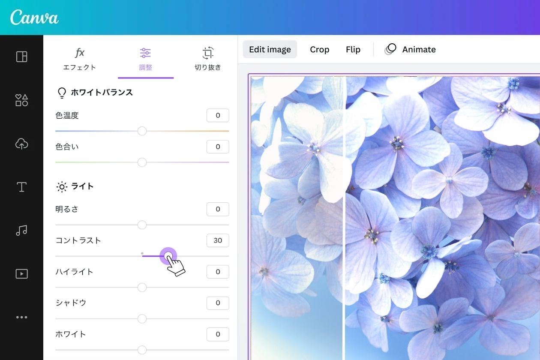540x360 pixels.
Task: Click the Animate button label
Action: point(419,49)
